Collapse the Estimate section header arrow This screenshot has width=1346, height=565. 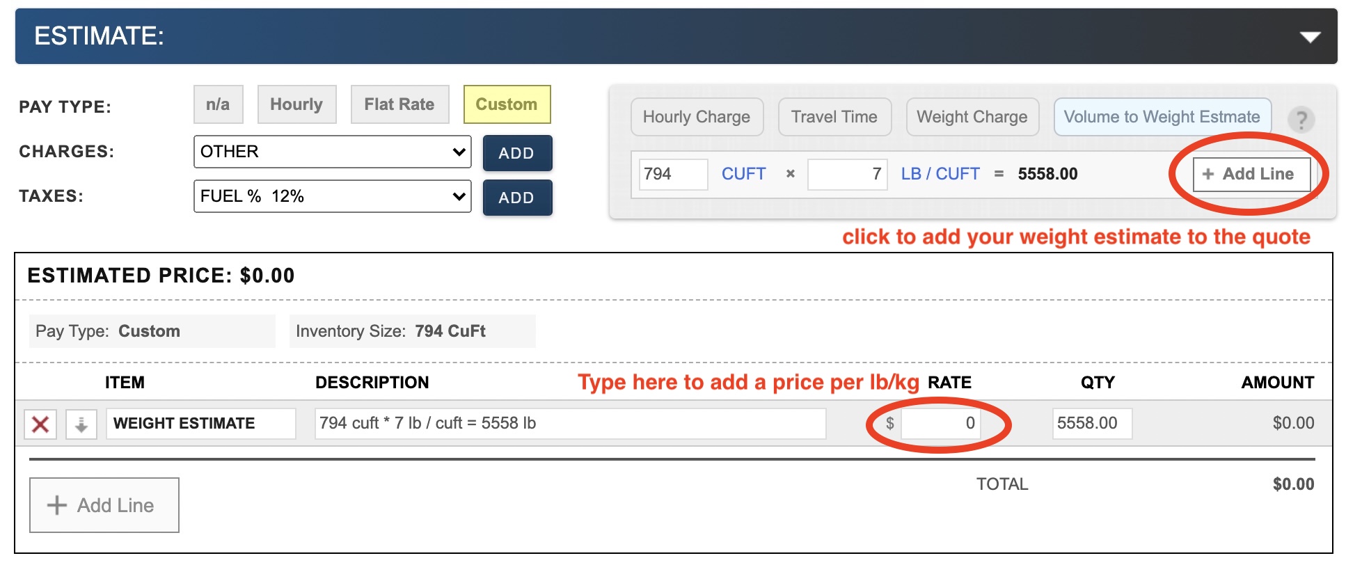click(1310, 37)
